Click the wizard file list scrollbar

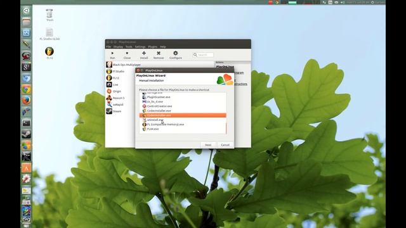coord(226,128)
